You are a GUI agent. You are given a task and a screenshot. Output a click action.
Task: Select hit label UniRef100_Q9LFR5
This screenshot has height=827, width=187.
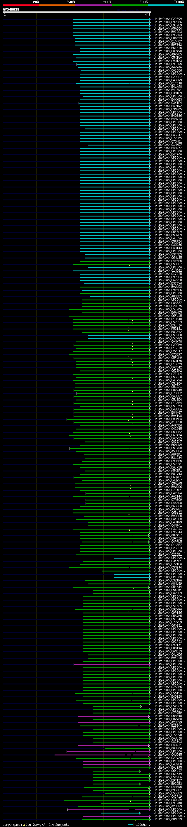[x=167, y=64]
